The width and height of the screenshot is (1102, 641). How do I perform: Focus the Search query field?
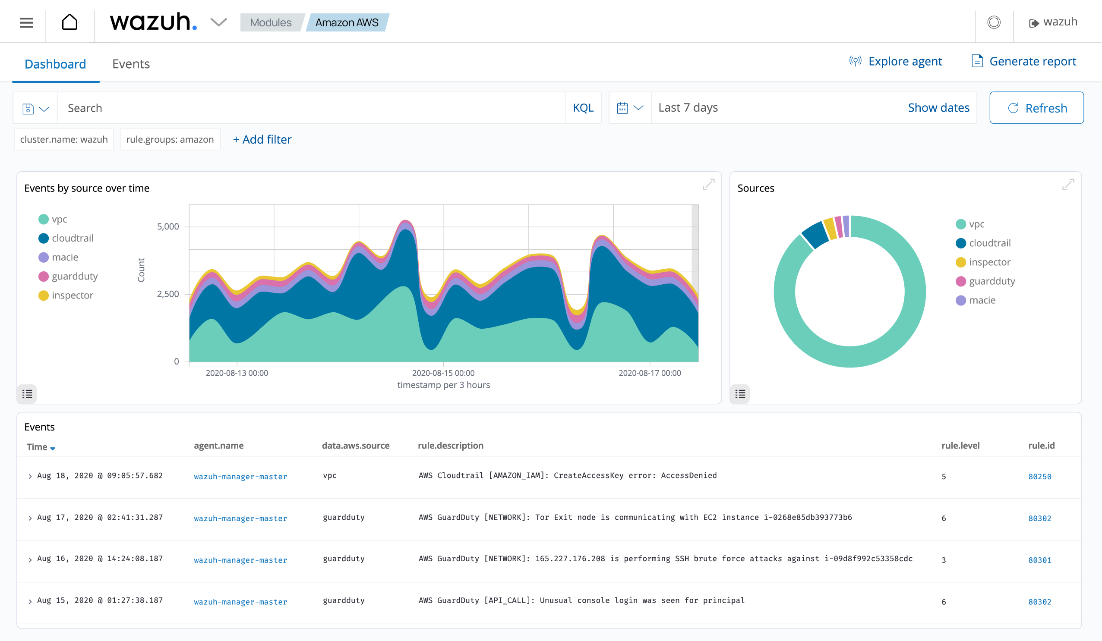coord(311,108)
